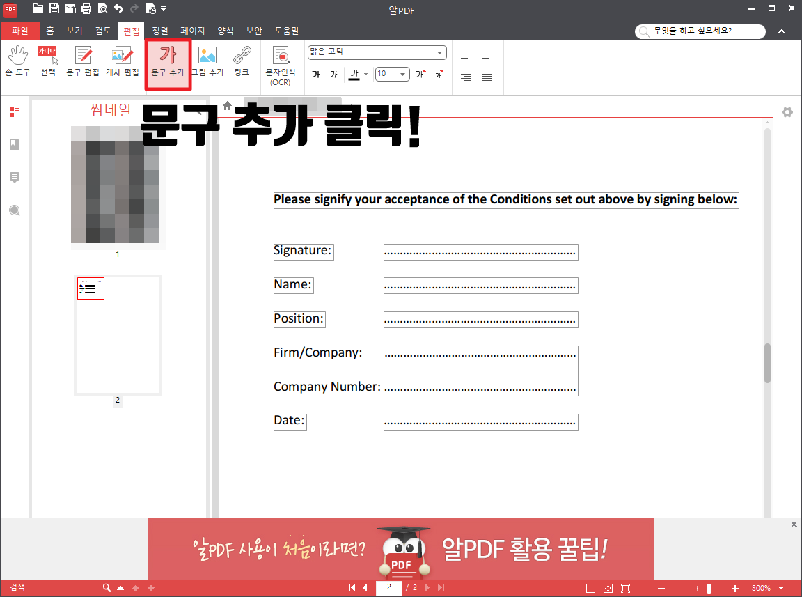Activate the Select tool (선택)

click(x=48, y=61)
